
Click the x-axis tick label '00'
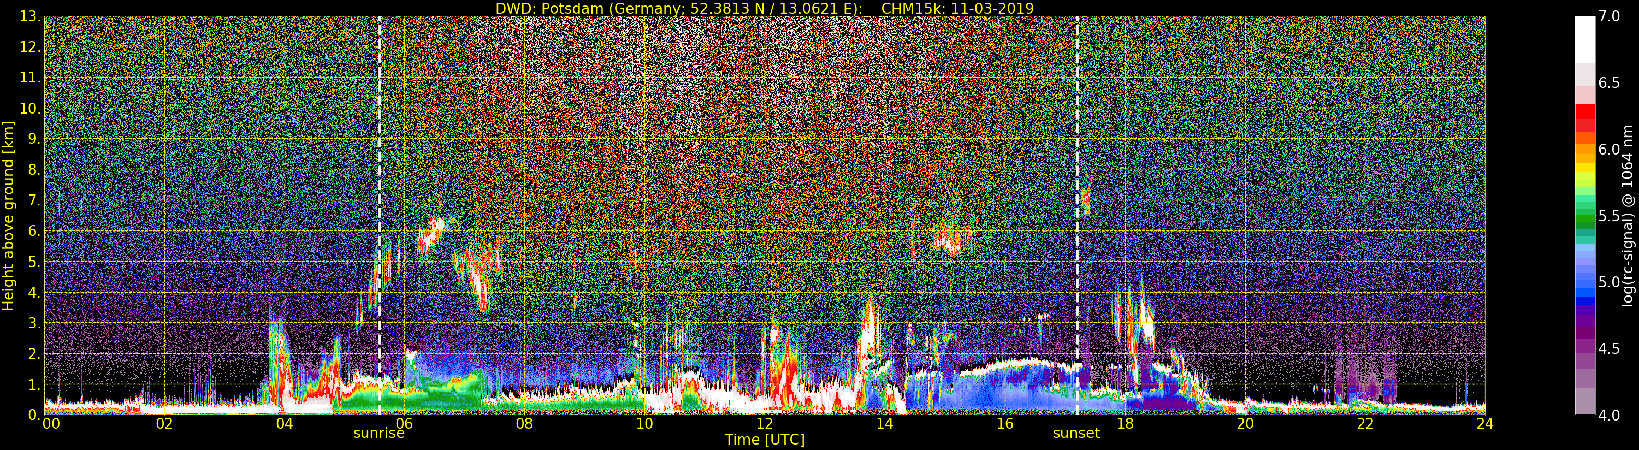pyautogui.click(x=51, y=423)
